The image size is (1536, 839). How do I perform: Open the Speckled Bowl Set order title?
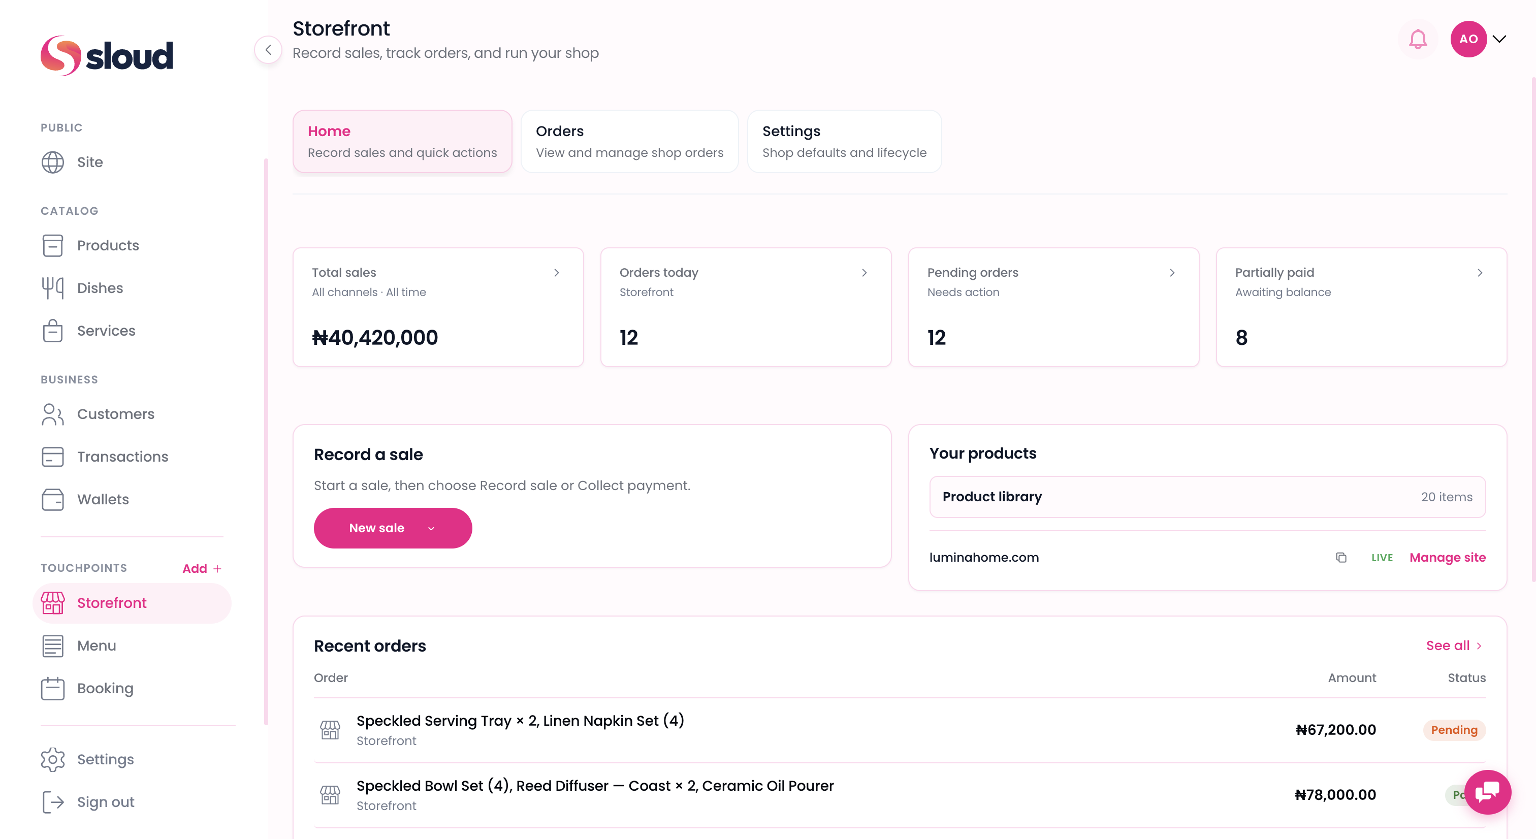pyautogui.click(x=595, y=786)
